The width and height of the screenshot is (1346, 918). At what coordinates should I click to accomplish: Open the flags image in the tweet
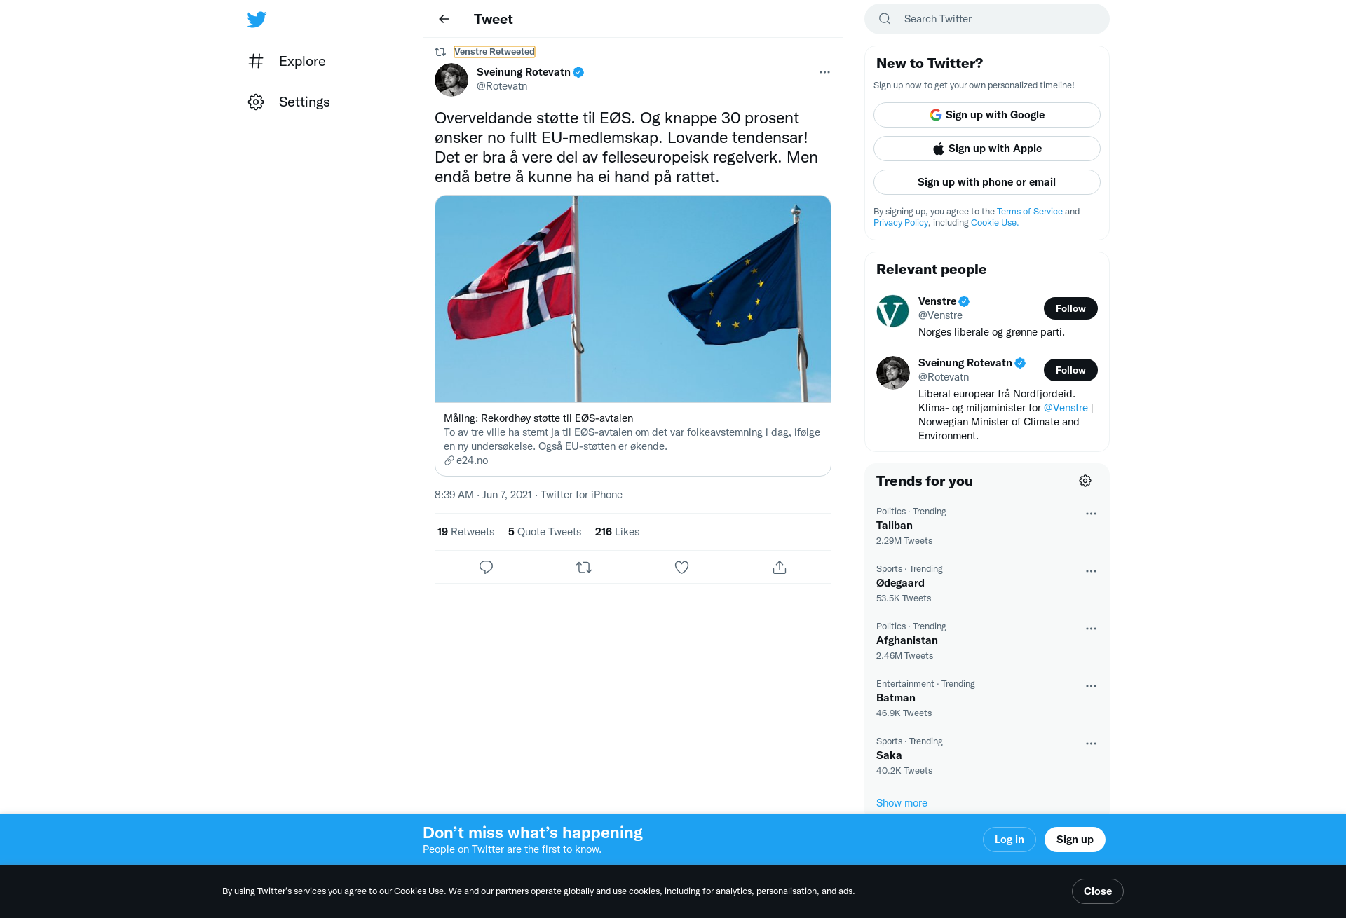tap(633, 299)
